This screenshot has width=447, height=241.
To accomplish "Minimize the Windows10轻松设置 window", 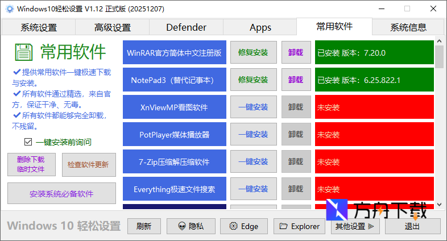I will pyautogui.click(x=382, y=9).
